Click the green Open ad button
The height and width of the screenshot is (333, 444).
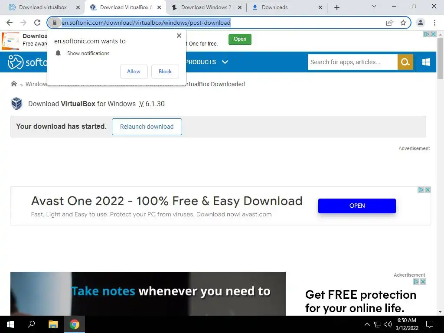tap(240, 39)
